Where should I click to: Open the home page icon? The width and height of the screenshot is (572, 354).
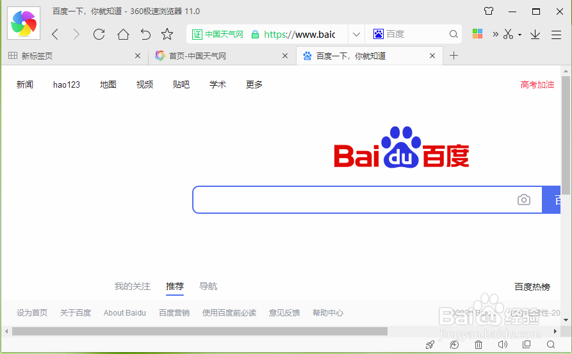[x=123, y=35]
